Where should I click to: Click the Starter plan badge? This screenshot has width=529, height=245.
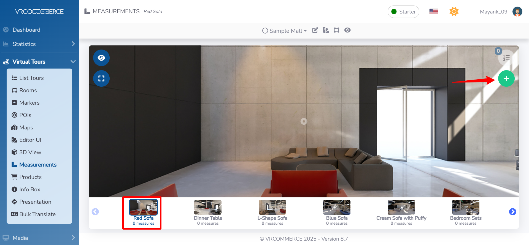pos(403,12)
